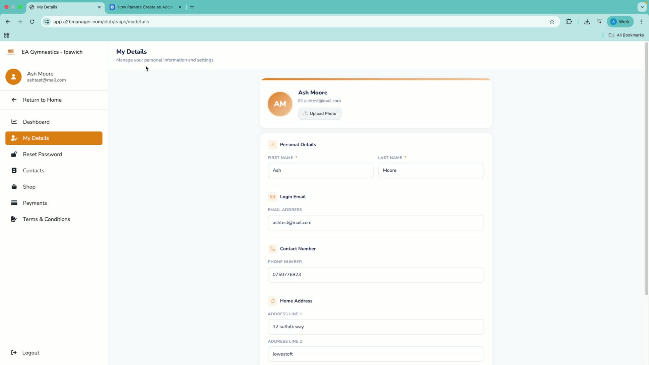This screenshot has height=365, width=649.
Task: Open the Work profile menu
Action: tap(620, 22)
